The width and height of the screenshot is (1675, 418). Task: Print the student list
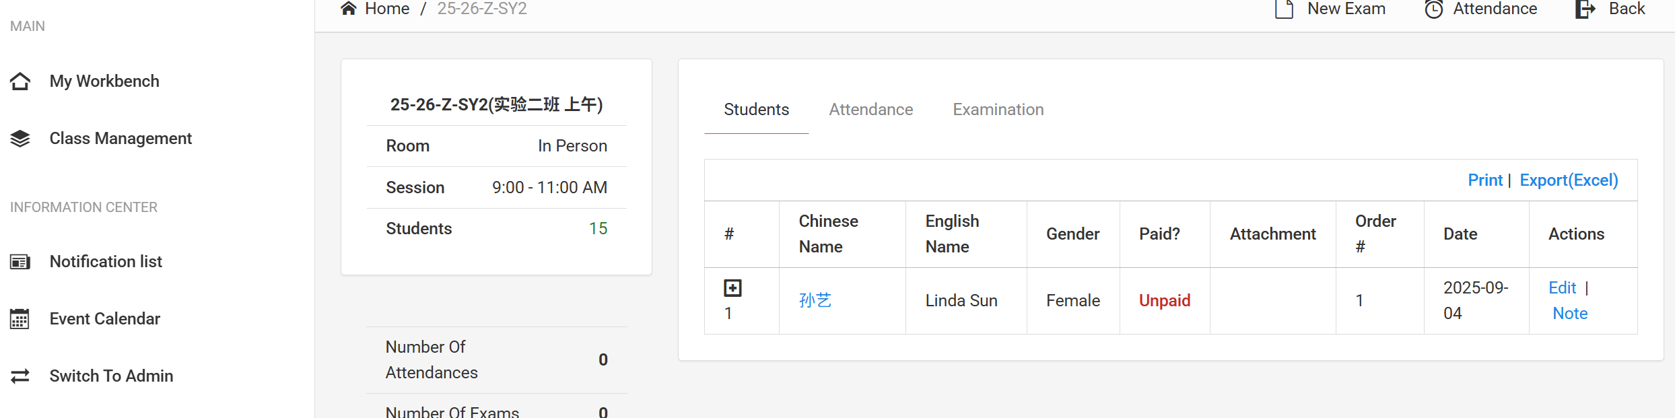tap(1484, 180)
